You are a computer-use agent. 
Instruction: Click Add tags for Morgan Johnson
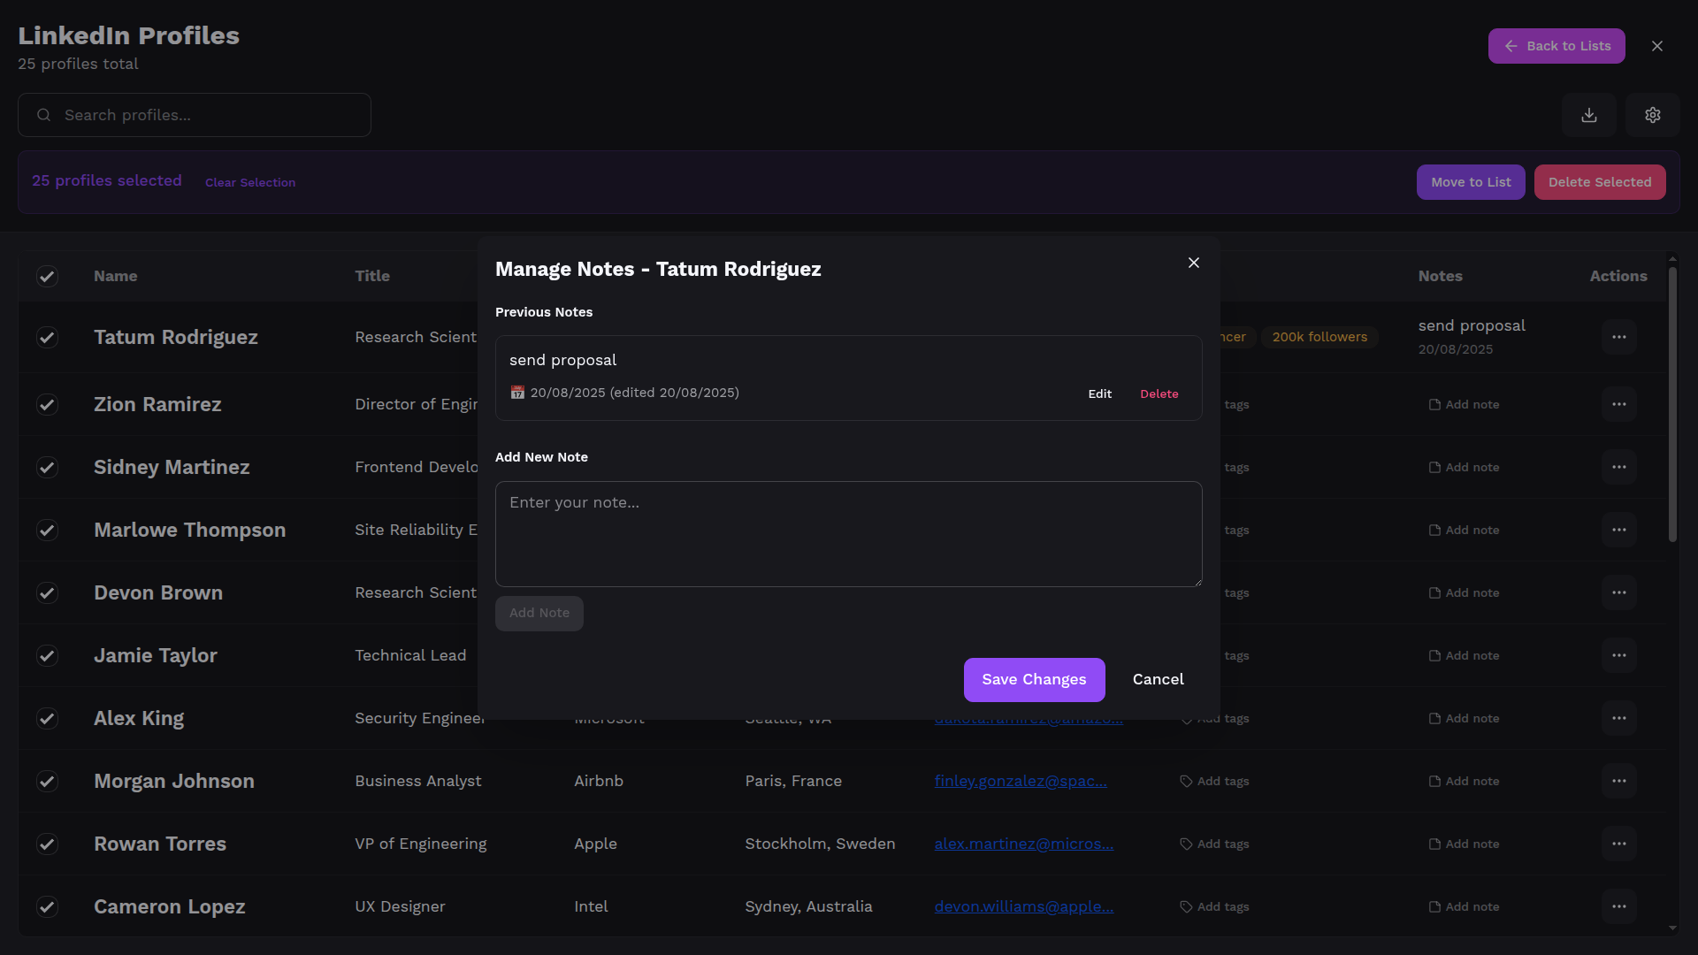click(1214, 782)
